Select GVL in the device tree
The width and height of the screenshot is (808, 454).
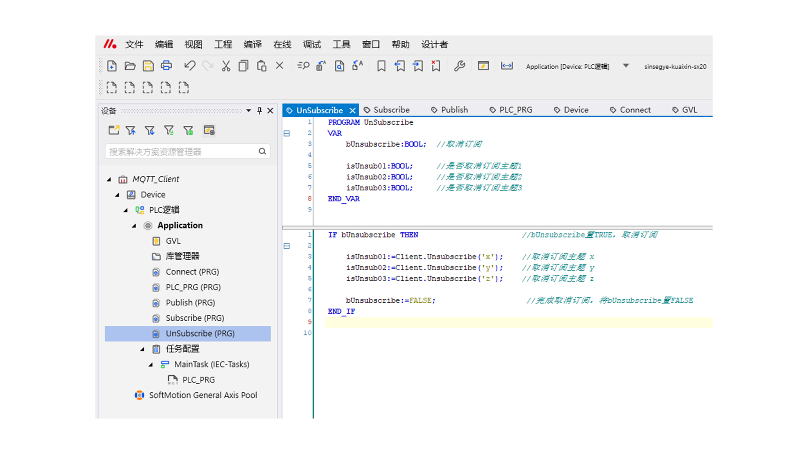[x=173, y=241]
